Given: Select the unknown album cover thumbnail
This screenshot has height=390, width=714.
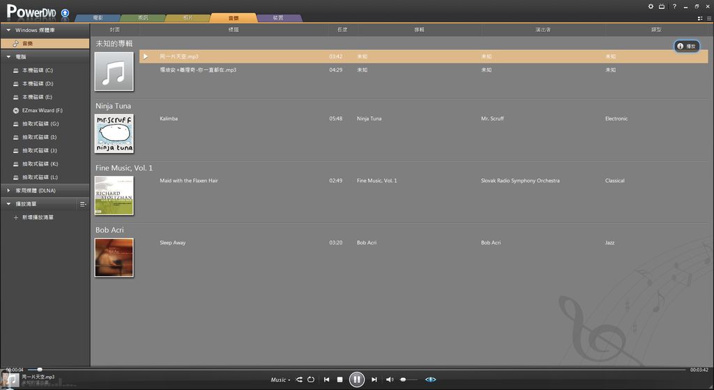Looking at the screenshot, I should (x=114, y=71).
